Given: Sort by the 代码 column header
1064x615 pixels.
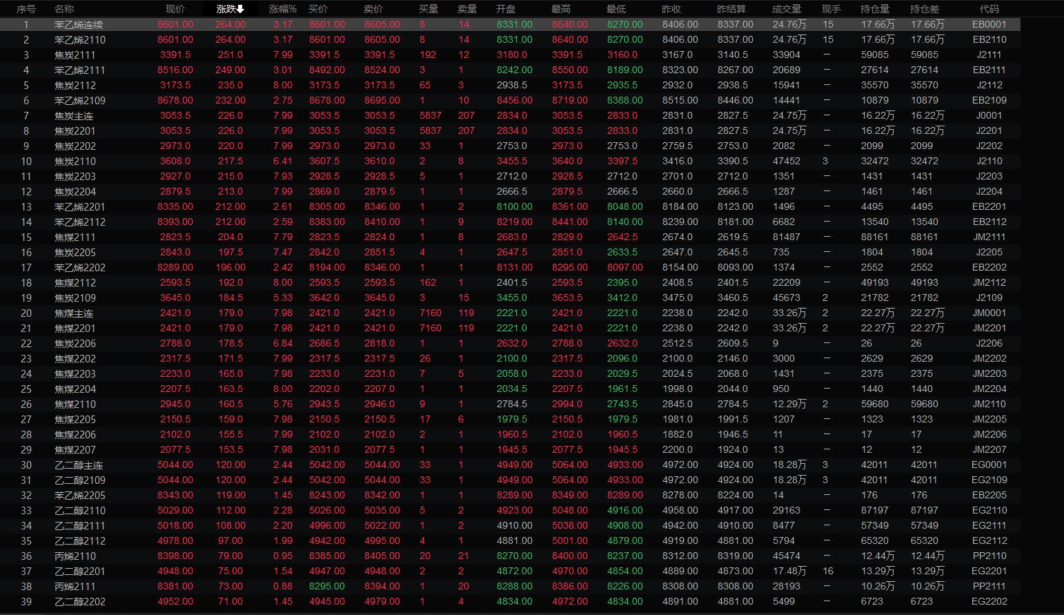Looking at the screenshot, I should (x=989, y=9).
